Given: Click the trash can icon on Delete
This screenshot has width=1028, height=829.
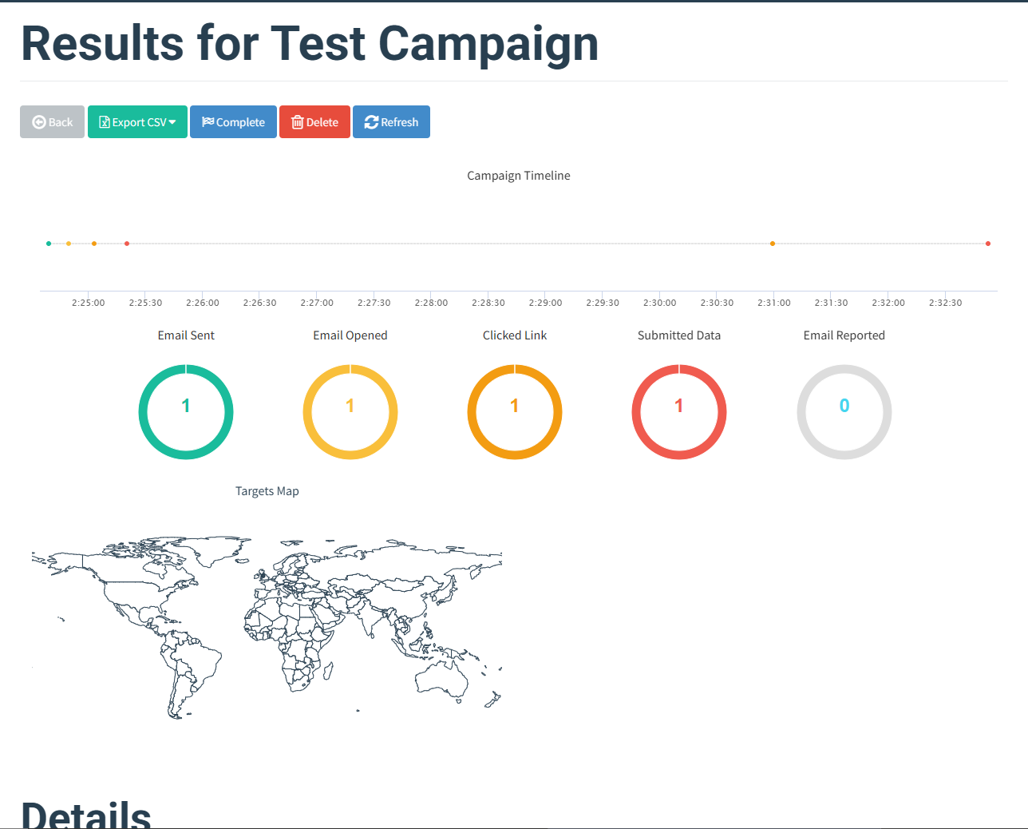Looking at the screenshot, I should tap(298, 122).
